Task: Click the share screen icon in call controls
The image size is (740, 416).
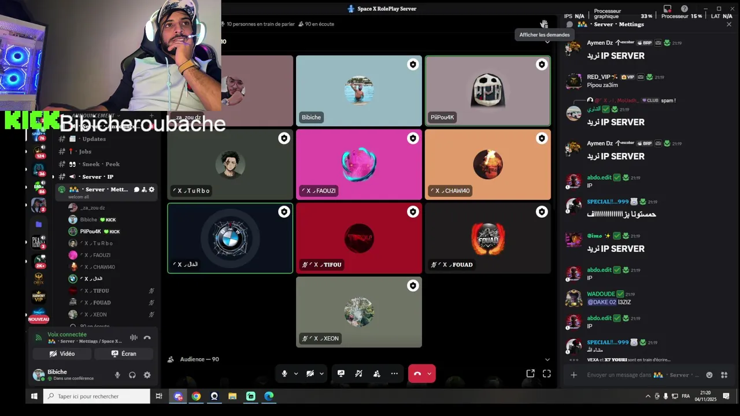Action: 341,374
